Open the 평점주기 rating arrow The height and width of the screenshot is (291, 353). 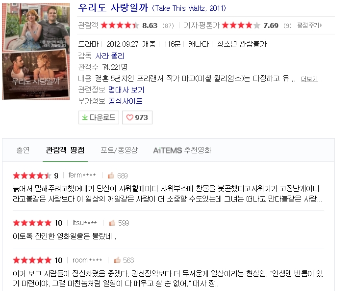[x=321, y=25]
